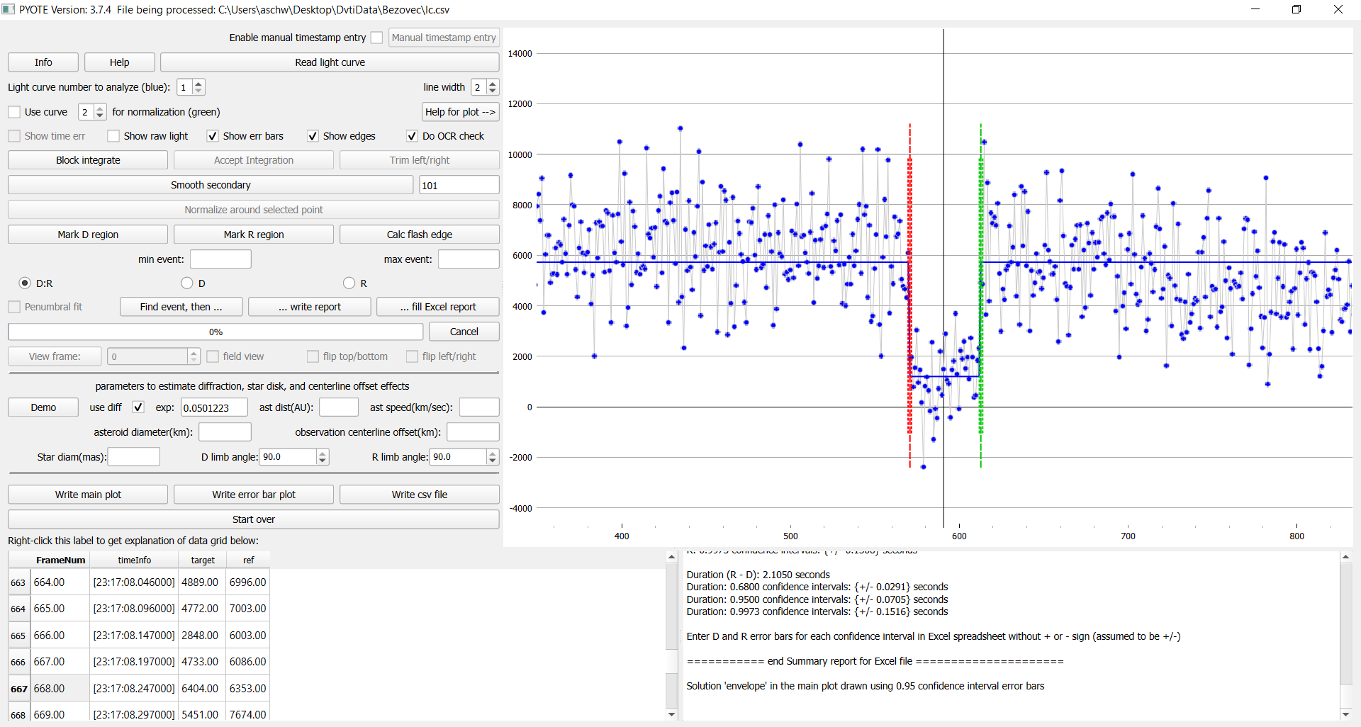Click the Mark D region button
The width and height of the screenshot is (1361, 727).
(x=88, y=235)
